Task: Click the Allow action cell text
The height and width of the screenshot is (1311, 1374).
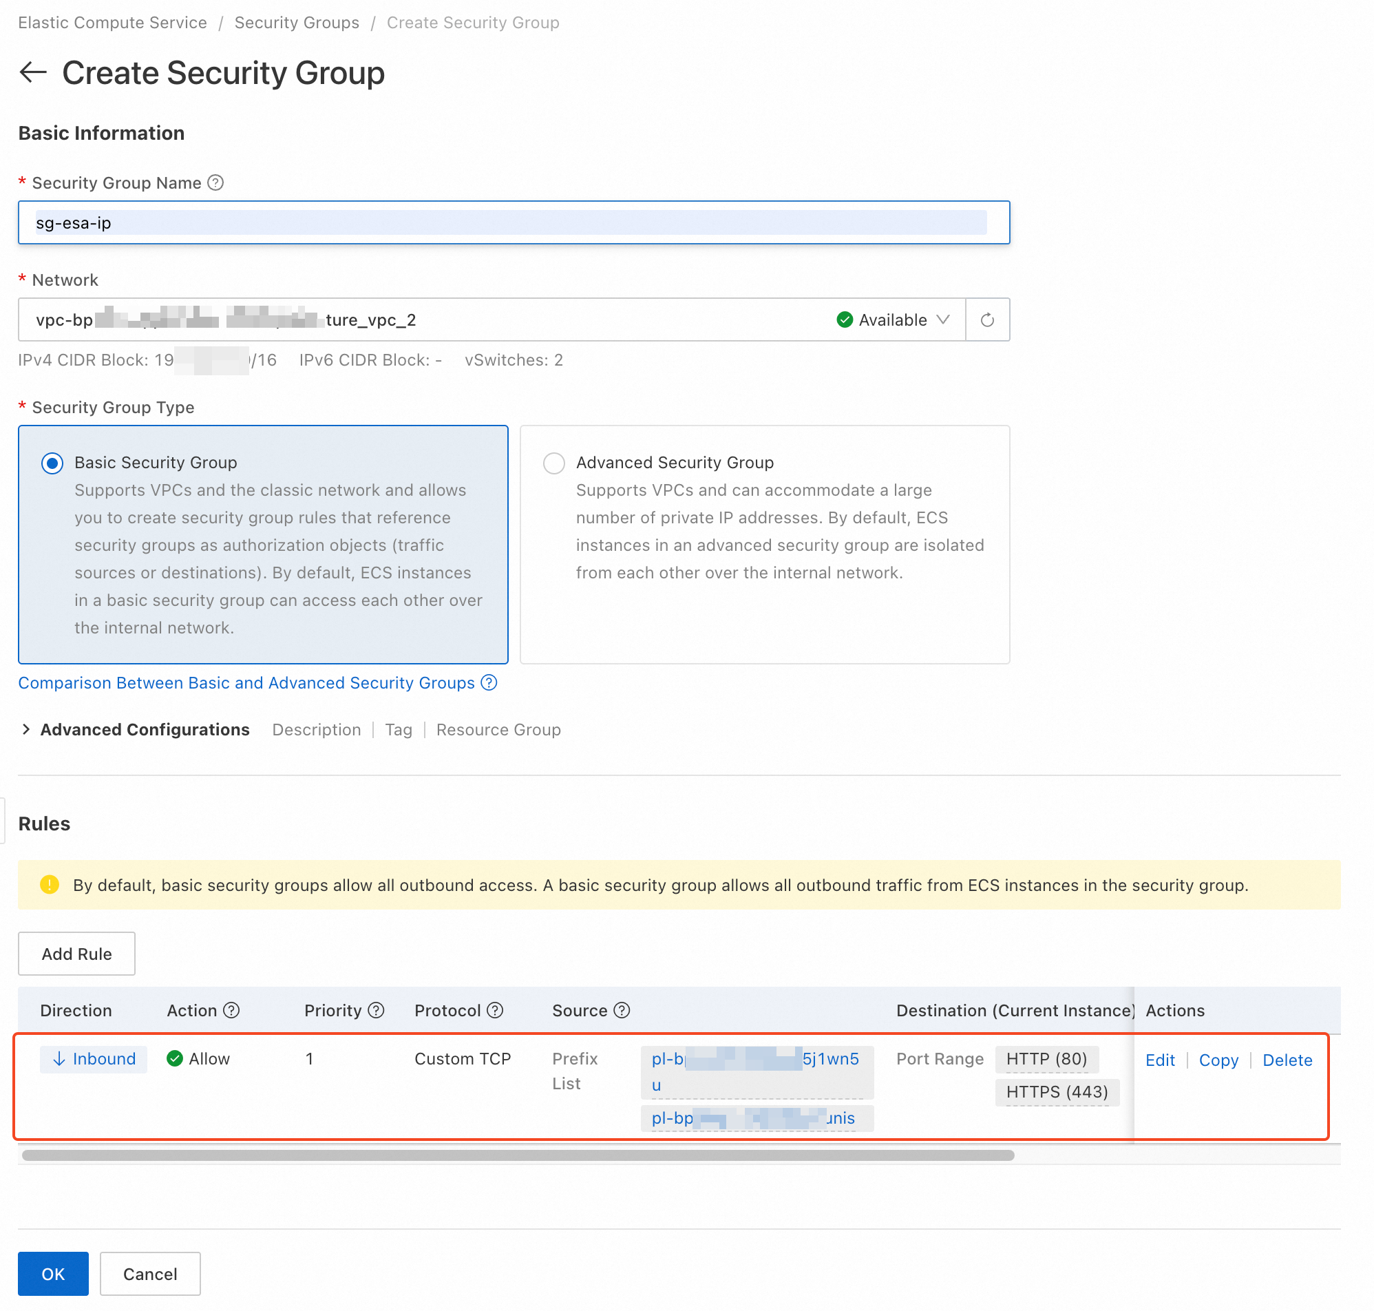Action: click(x=209, y=1059)
